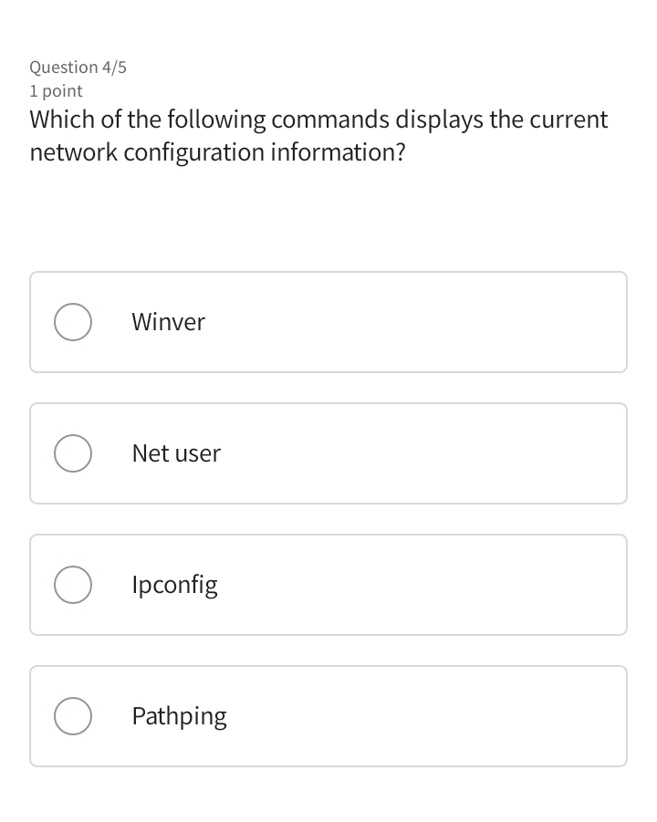657x822 pixels.
Task: Select the Ipconfig radio button
Action: point(73,585)
